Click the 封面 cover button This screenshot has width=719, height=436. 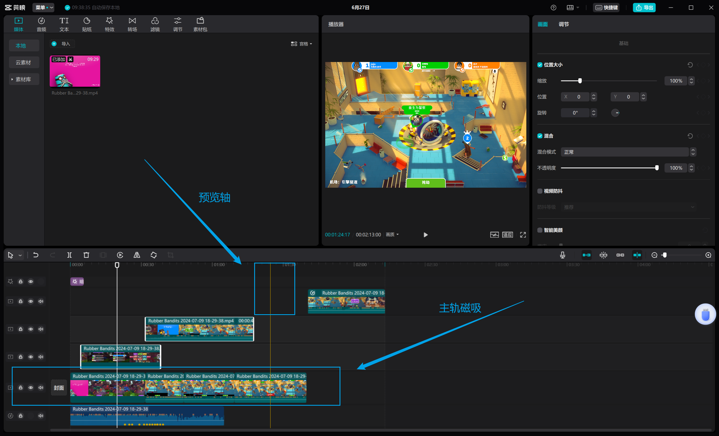[59, 388]
